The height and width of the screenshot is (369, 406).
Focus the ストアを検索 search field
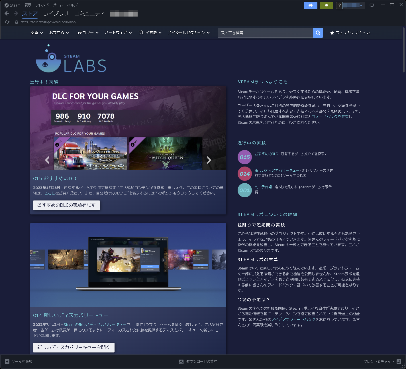tap(265, 33)
